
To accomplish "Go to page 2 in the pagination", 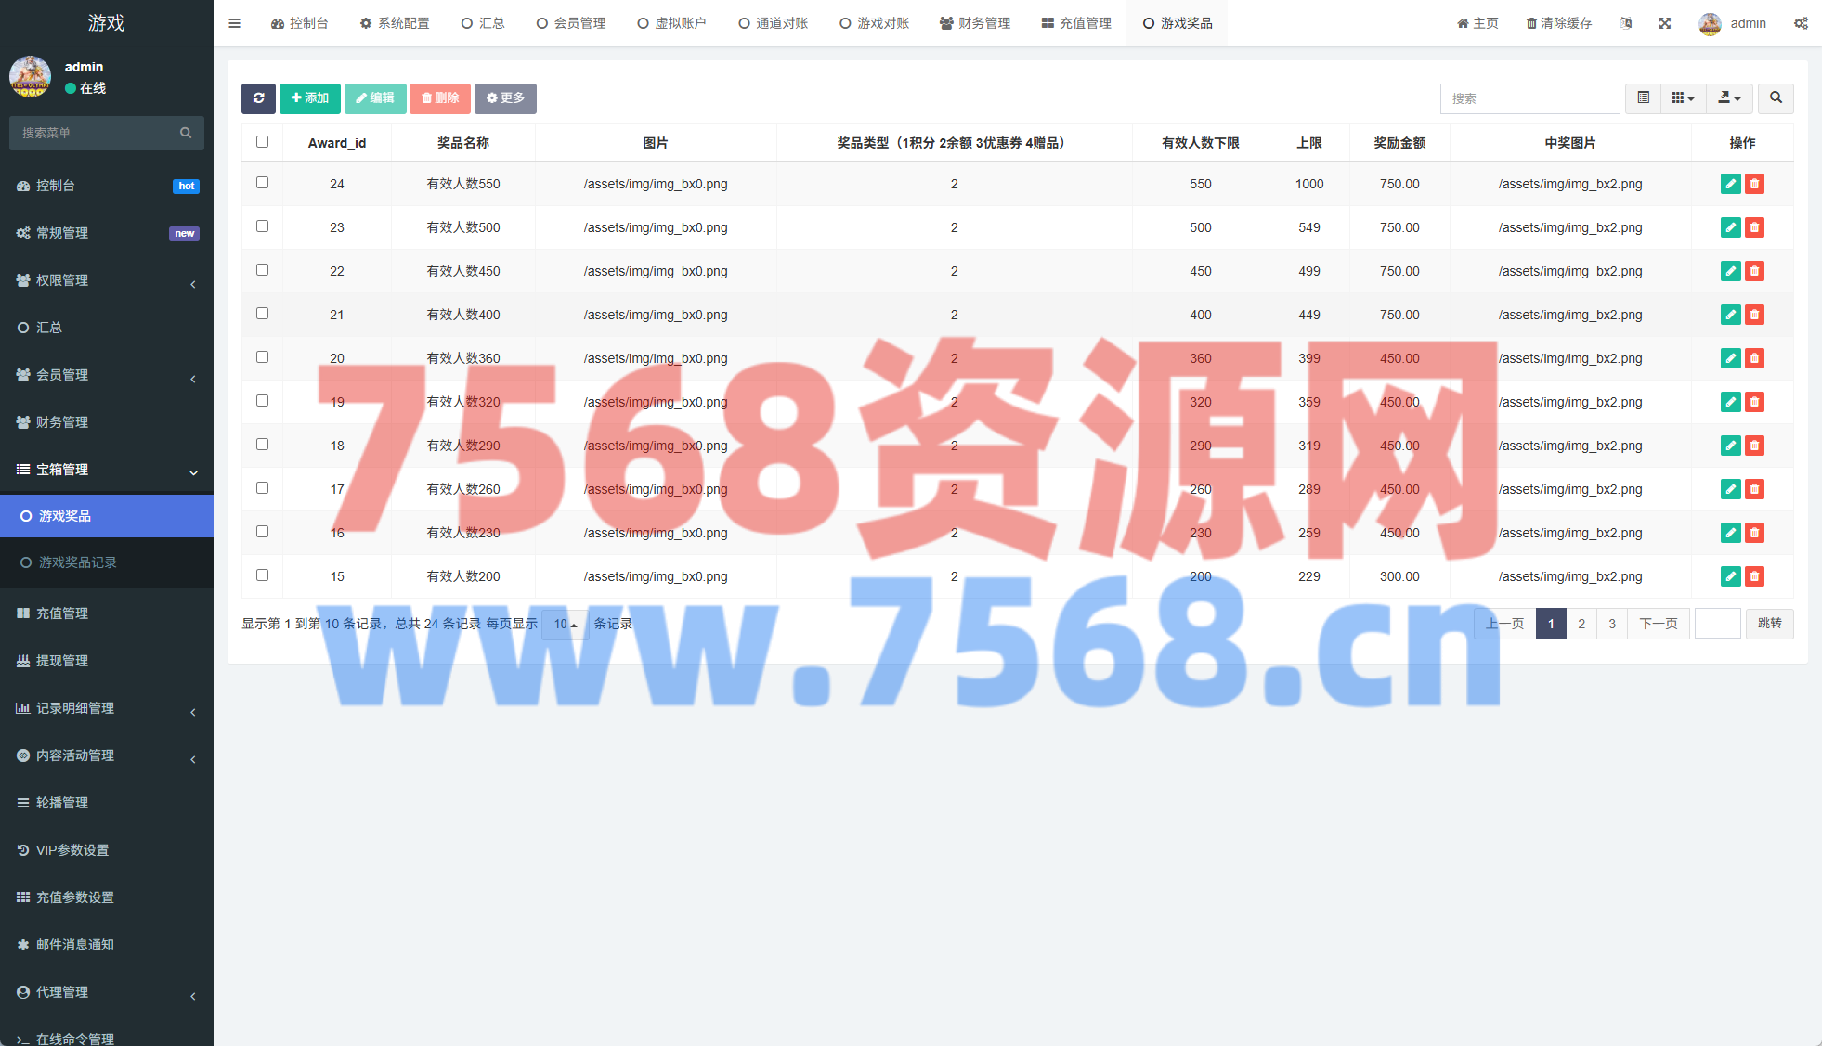I will pyautogui.click(x=1581, y=624).
